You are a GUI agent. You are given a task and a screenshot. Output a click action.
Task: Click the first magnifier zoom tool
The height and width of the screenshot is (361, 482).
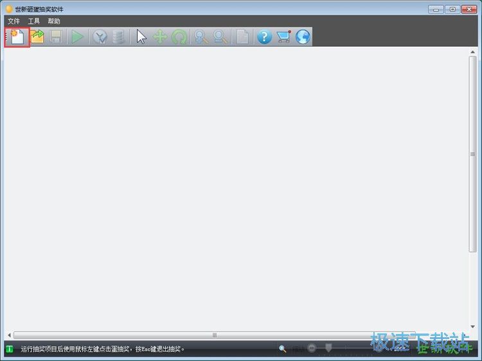click(201, 37)
